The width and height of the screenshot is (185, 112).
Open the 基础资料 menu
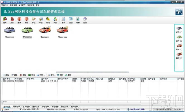(5, 5)
